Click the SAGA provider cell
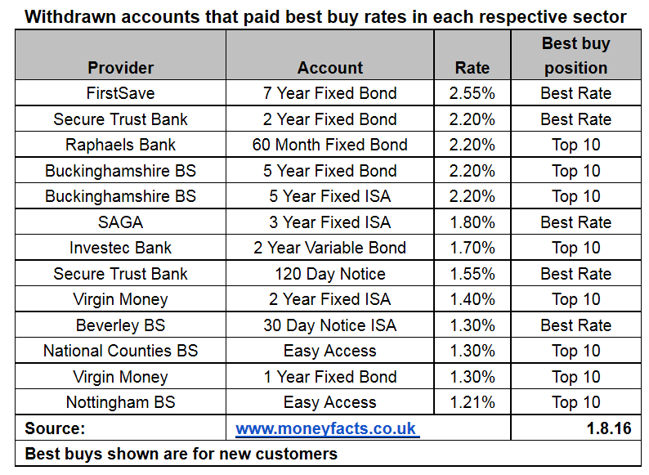649x475 pixels. [121, 222]
